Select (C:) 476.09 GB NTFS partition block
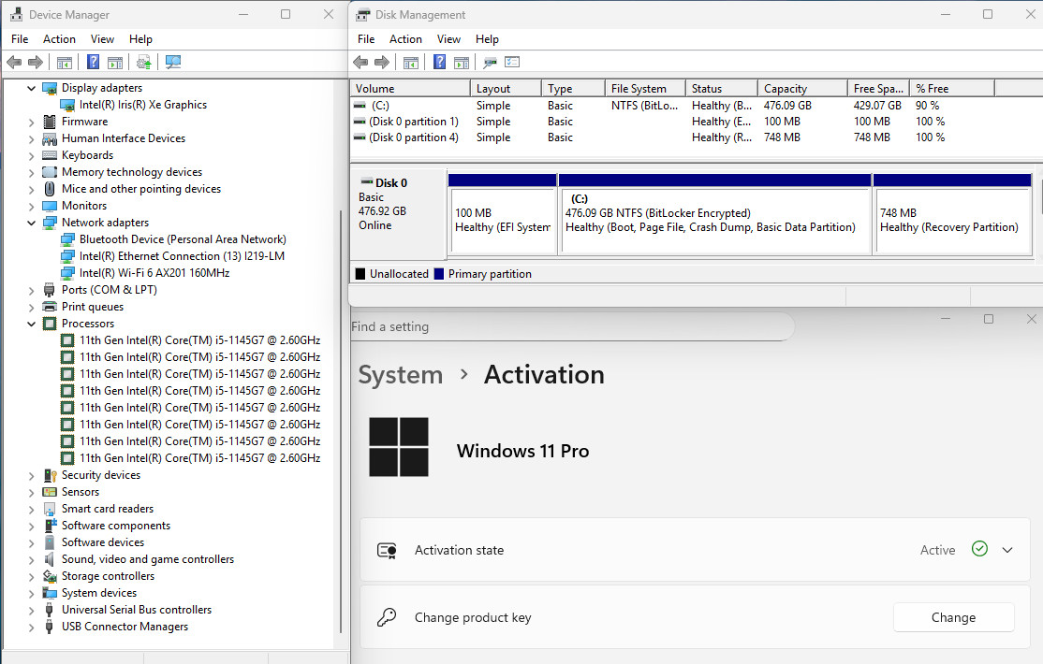The image size is (1043, 664). (715, 220)
